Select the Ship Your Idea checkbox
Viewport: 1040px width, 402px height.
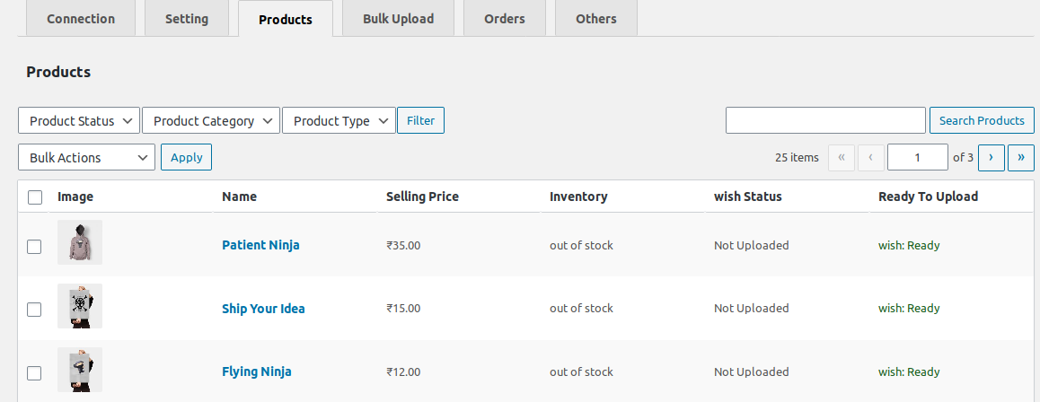point(34,310)
